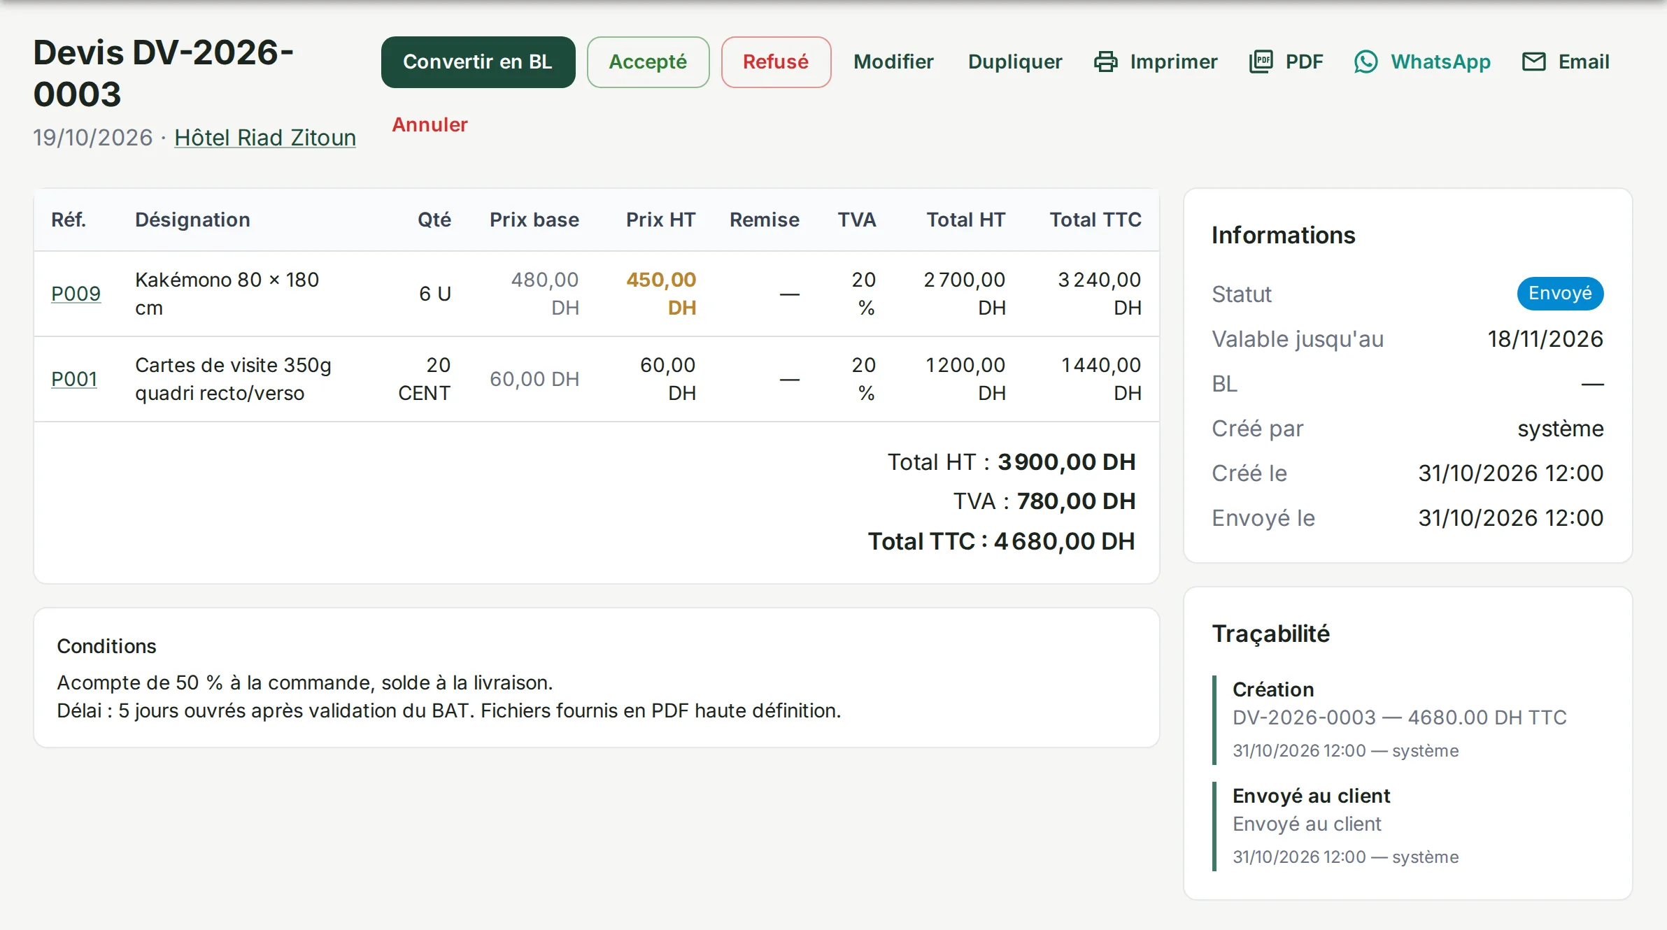Click the Désignation column header

[192, 220]
